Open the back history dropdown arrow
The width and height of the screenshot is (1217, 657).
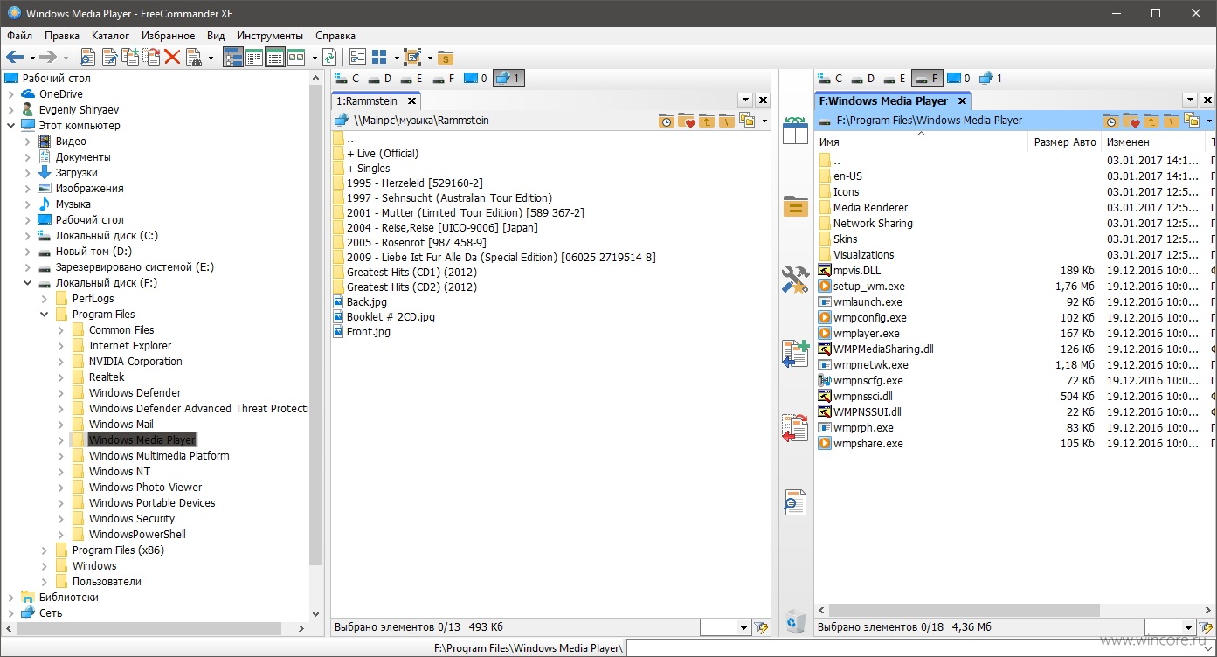click(31, 58)
